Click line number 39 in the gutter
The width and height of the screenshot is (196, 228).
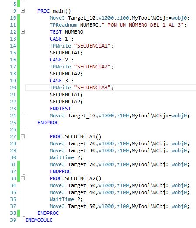13,220
